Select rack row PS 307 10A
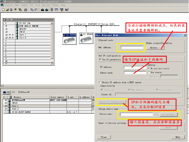Image resolution: width=189 pixels, height=142 pixels. (27, 23)
